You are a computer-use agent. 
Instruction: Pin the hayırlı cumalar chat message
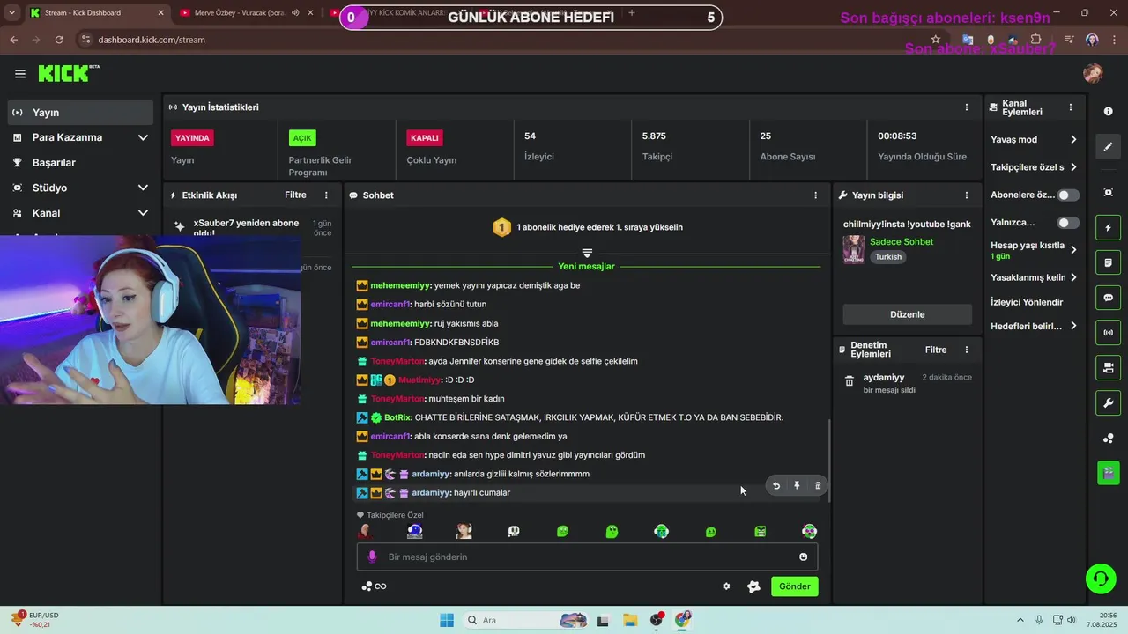[797, 485]
